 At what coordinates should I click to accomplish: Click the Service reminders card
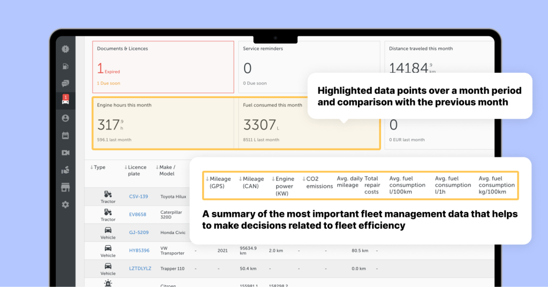click(308, 66)
